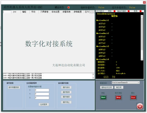Click the red emergency stop status indicator
The image size is (147, 113).
pos(141,11)
